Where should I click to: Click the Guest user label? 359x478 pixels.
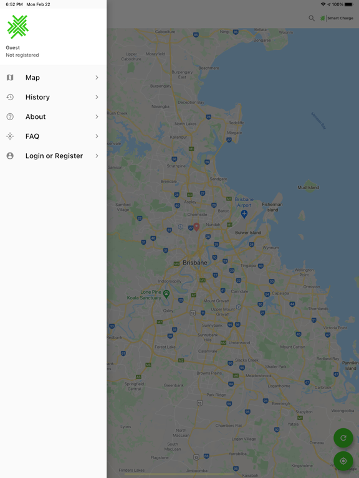pyautogui.click(x=13, y=47)
